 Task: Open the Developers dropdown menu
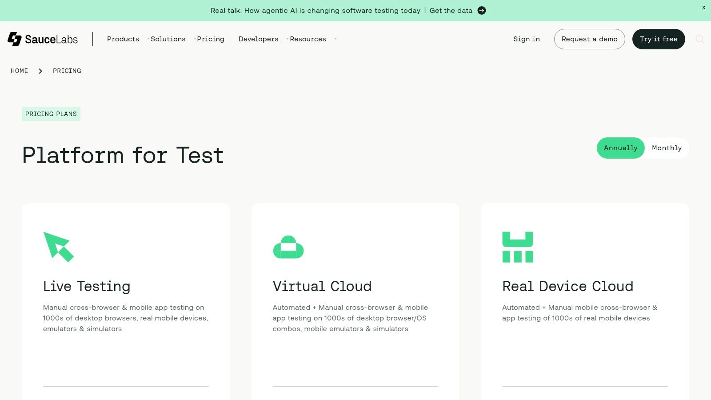coord(258,39)
